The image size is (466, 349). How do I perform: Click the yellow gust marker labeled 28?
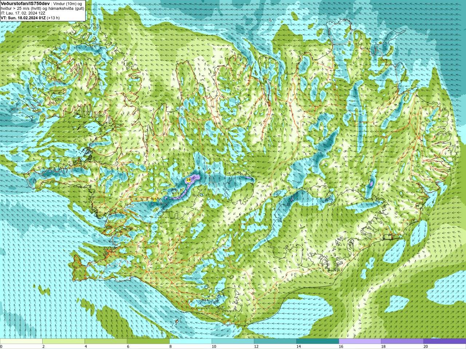tap(189, 180)
